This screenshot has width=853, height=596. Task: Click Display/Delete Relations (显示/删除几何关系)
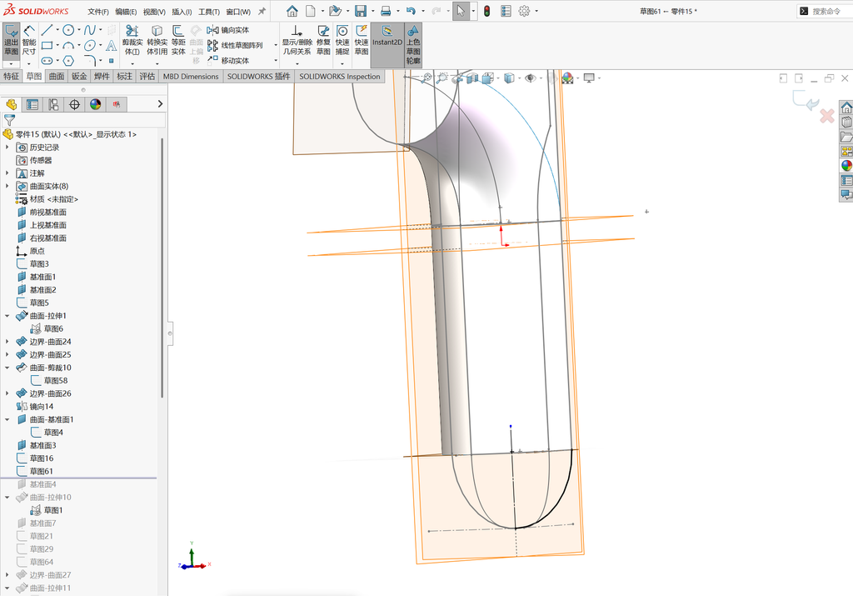coord(296,40)
